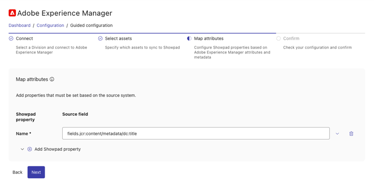Screen dimensions: 374x194
Task: Click the Name source field input
Action: point(196,133)
